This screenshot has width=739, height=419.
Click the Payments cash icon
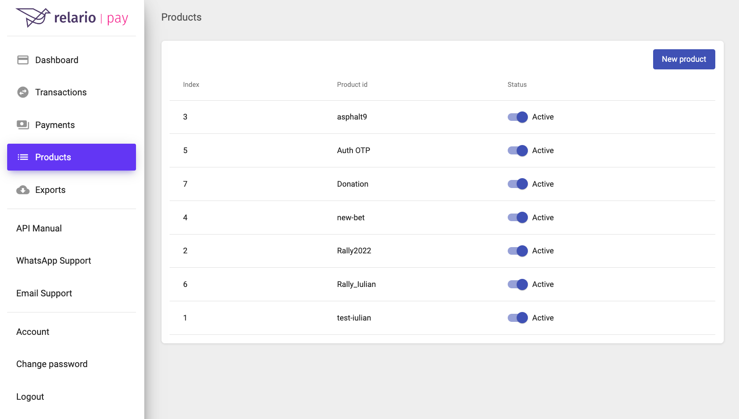pyautogui.click(x=23, y=125)
